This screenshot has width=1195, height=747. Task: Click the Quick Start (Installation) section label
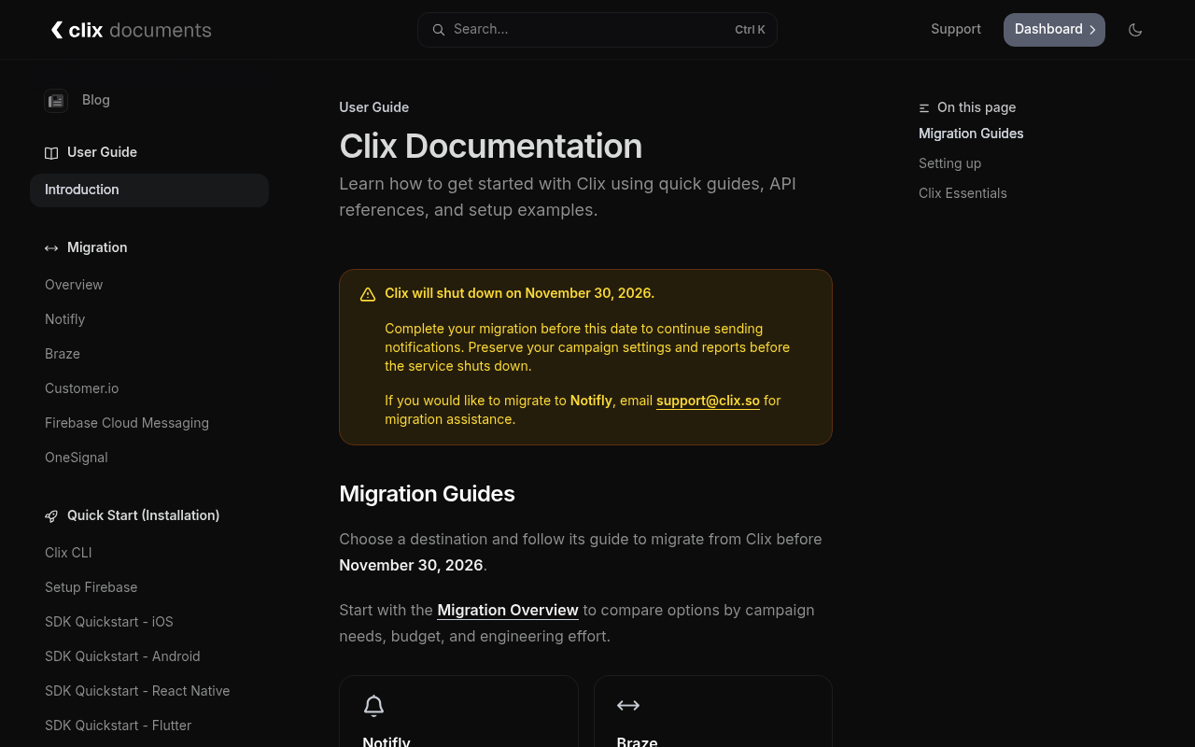click(x=143, y=515)
